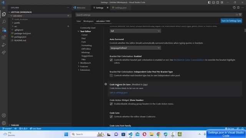Select the User settings scope tab

[78, 21]
